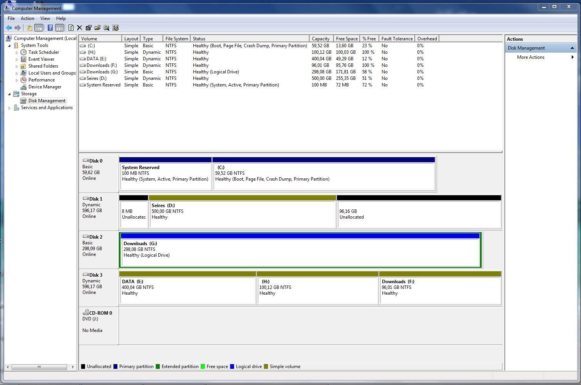581x385 pixels.
Task: Select the (H:) 100,12 GB volume block
Action: (x=318, y=287)
